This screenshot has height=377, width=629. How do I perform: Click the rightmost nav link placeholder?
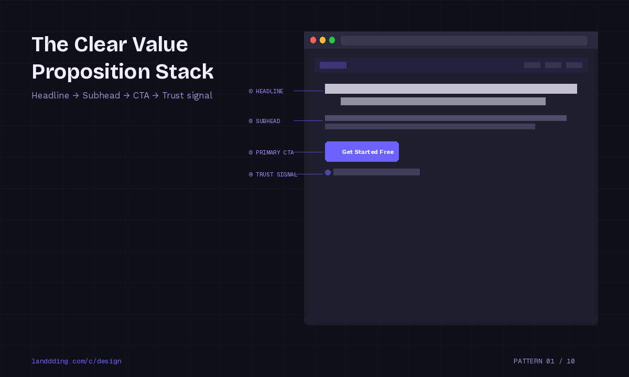coord(574,65)
